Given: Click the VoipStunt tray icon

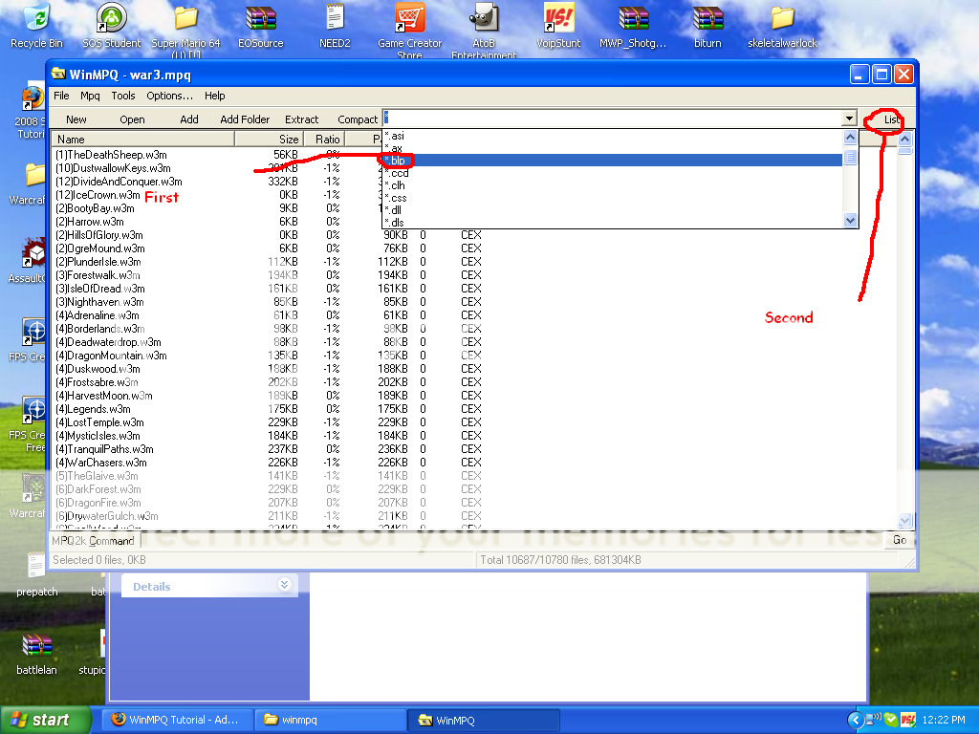Looking at the screenshot, I should pyautogui.click(x=908, y=720).
